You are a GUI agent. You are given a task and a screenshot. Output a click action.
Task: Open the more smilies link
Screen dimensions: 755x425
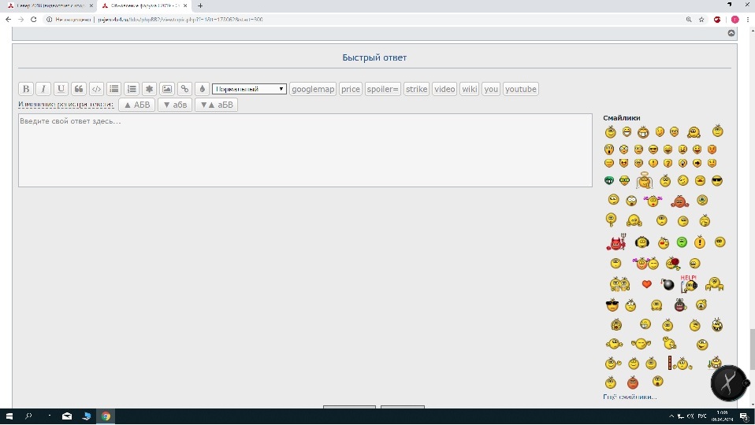tap(630, 397)
